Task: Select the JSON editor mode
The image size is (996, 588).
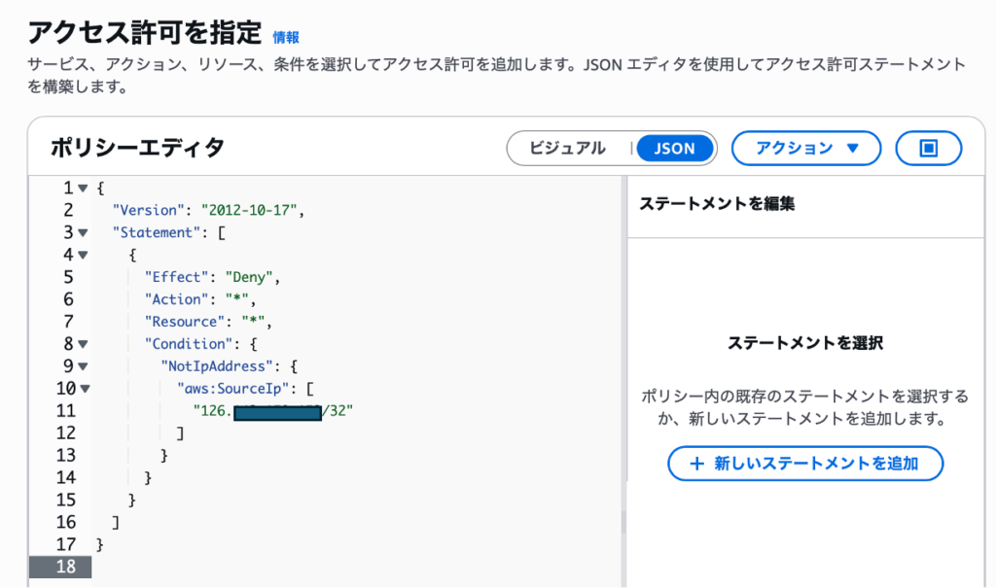Action: 674,149
